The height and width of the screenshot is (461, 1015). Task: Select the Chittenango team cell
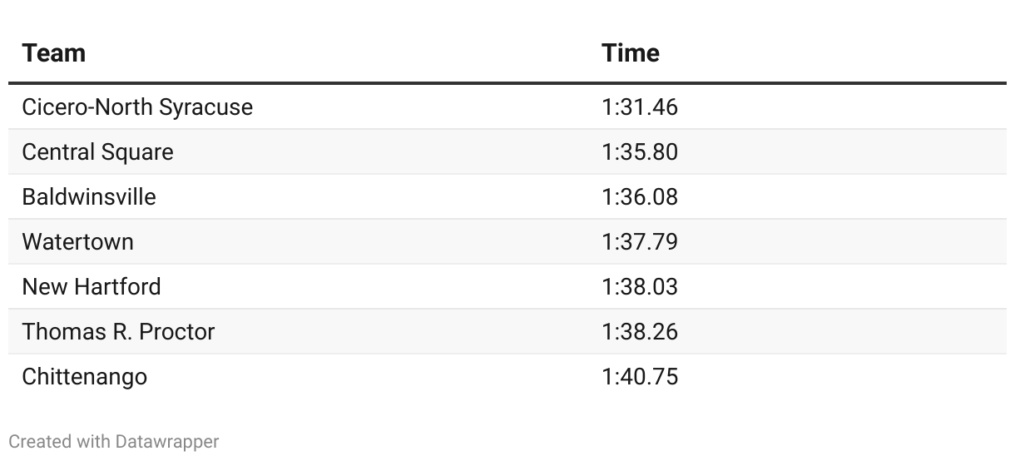[84, 377]
